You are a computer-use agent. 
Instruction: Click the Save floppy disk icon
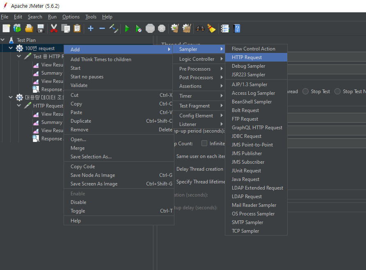pos(41,28)
